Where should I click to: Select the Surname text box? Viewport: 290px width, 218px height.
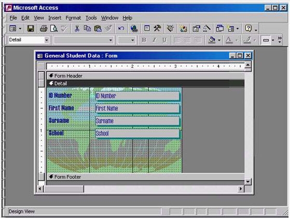point(137,121)
